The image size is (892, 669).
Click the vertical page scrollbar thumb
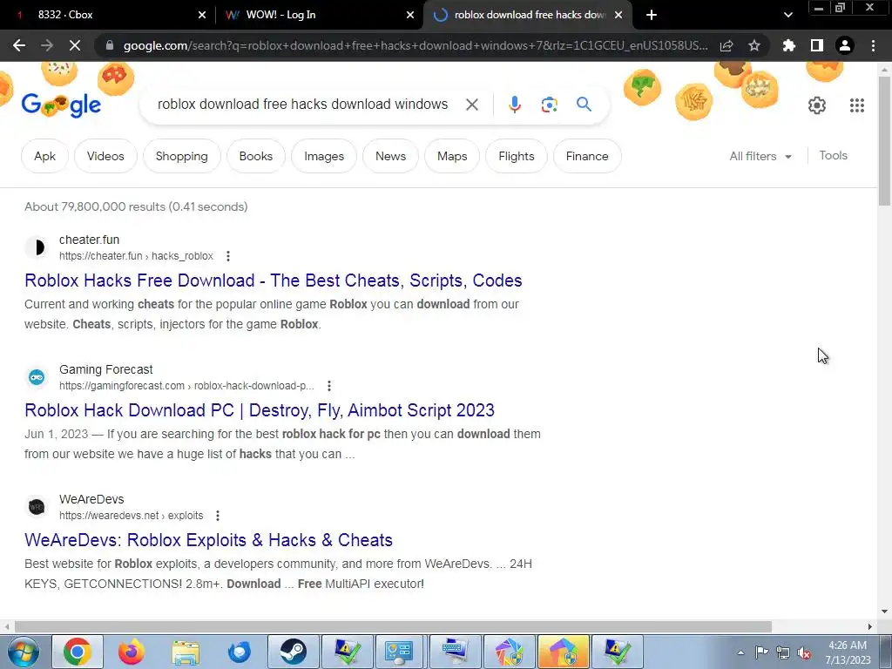[884, 140]
